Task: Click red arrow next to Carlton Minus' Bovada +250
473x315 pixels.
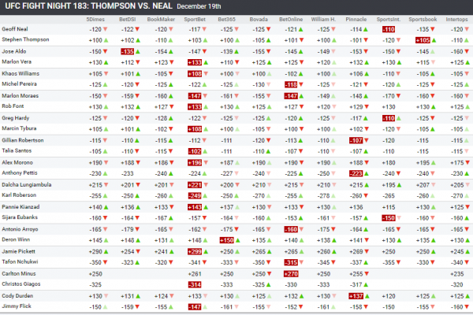Action: pos(269,274)
